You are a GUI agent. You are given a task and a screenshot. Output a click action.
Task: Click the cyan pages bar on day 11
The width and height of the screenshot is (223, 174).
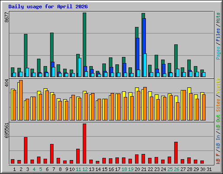80,67
